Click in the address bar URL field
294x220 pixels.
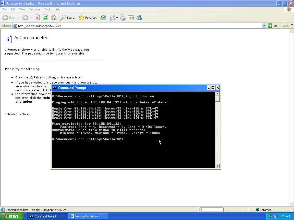click(x=139, y=26)
